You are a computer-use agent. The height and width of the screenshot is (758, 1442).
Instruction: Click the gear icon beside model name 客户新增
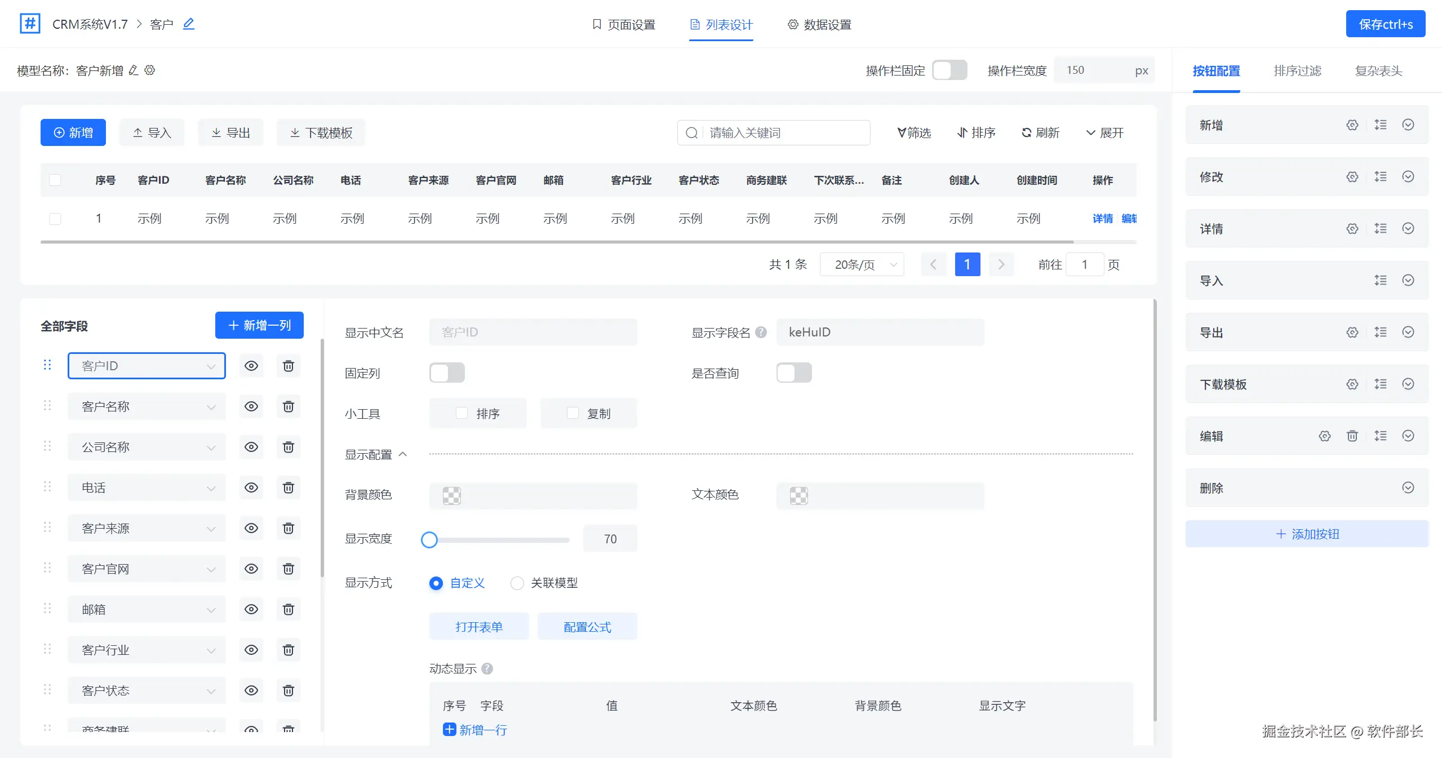pos(150,70)
